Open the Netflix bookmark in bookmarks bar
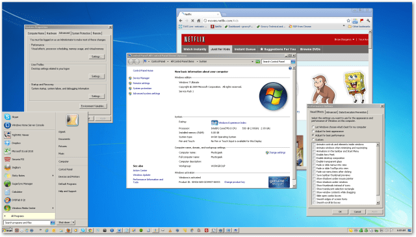 (216, 26)
